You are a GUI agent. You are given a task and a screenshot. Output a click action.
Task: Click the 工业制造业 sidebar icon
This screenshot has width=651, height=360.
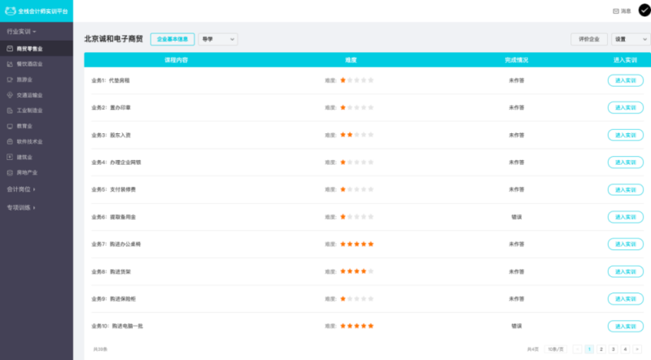click(10, 110)
